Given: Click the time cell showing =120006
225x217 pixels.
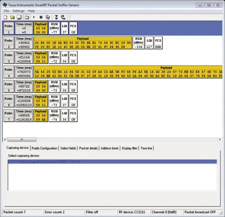Looking at the screenshot, I should pos(24,57).
